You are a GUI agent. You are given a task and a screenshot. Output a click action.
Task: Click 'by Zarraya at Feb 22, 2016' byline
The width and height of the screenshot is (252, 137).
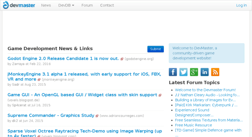click(x=29, y=64)
